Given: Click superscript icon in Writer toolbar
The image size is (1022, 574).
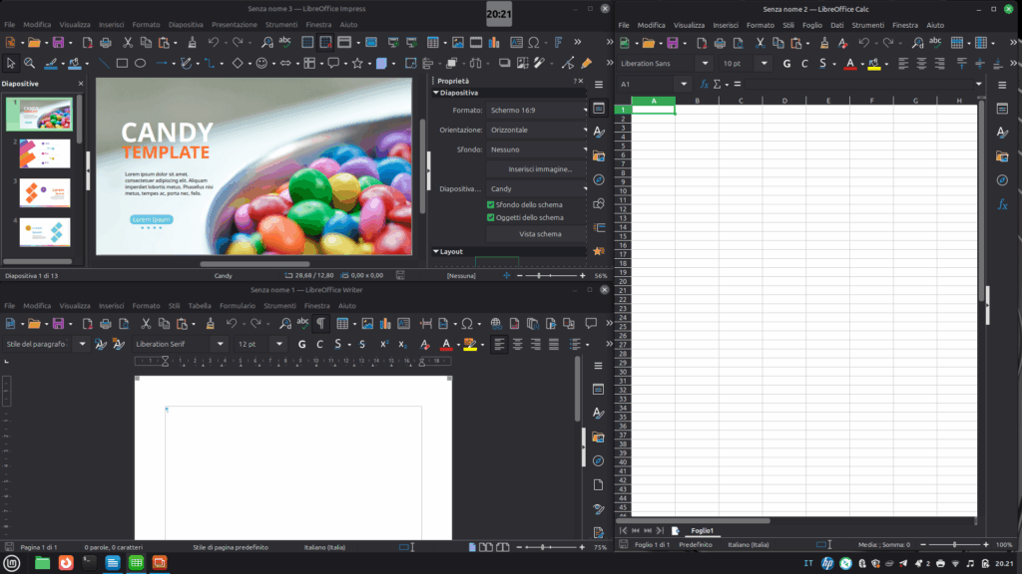Looking at the screenshot, I should pos(383,344).
